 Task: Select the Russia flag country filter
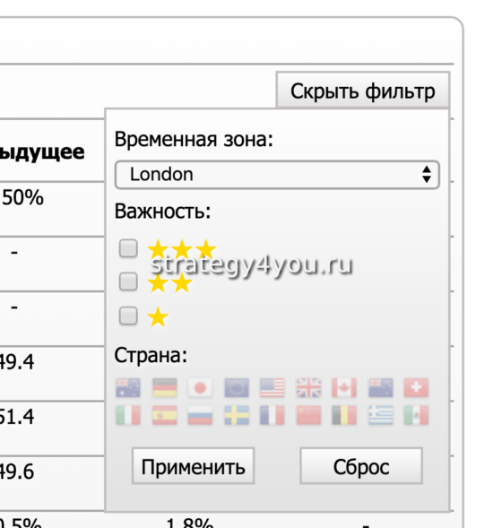[200, 415]
